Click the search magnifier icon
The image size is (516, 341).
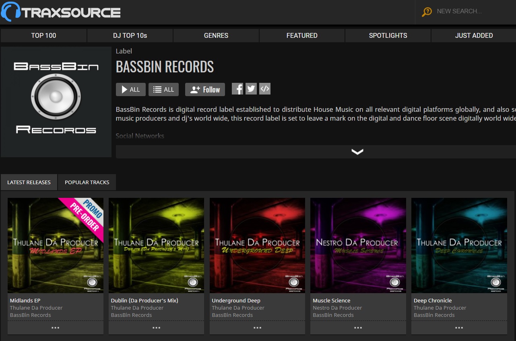pos(427,12)
